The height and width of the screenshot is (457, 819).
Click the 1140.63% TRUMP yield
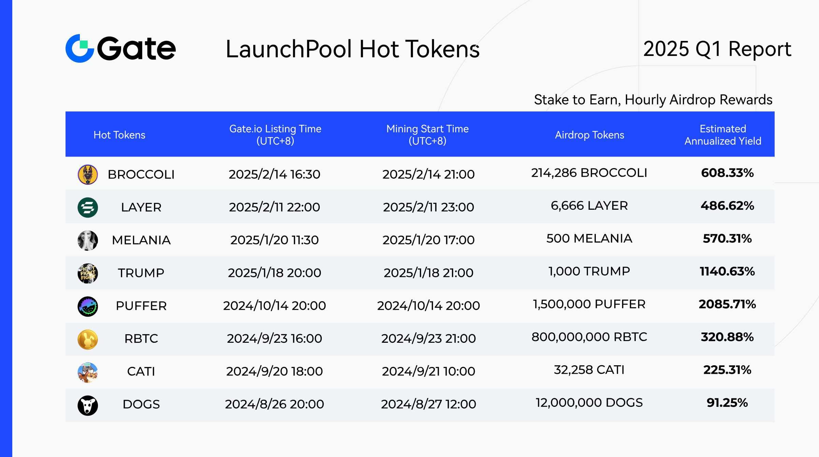coord(727,271)
